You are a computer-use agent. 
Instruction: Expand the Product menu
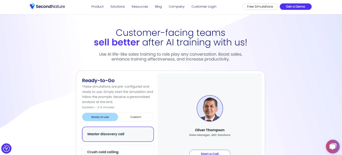[97, 7]
